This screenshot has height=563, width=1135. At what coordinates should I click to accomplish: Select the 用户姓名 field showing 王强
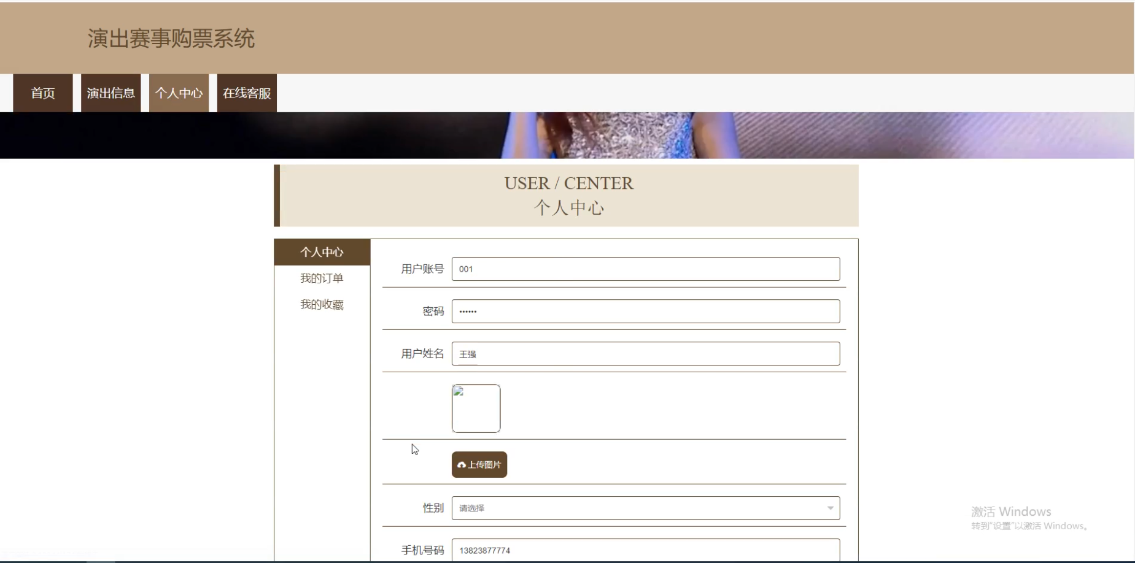coord(645,353)
